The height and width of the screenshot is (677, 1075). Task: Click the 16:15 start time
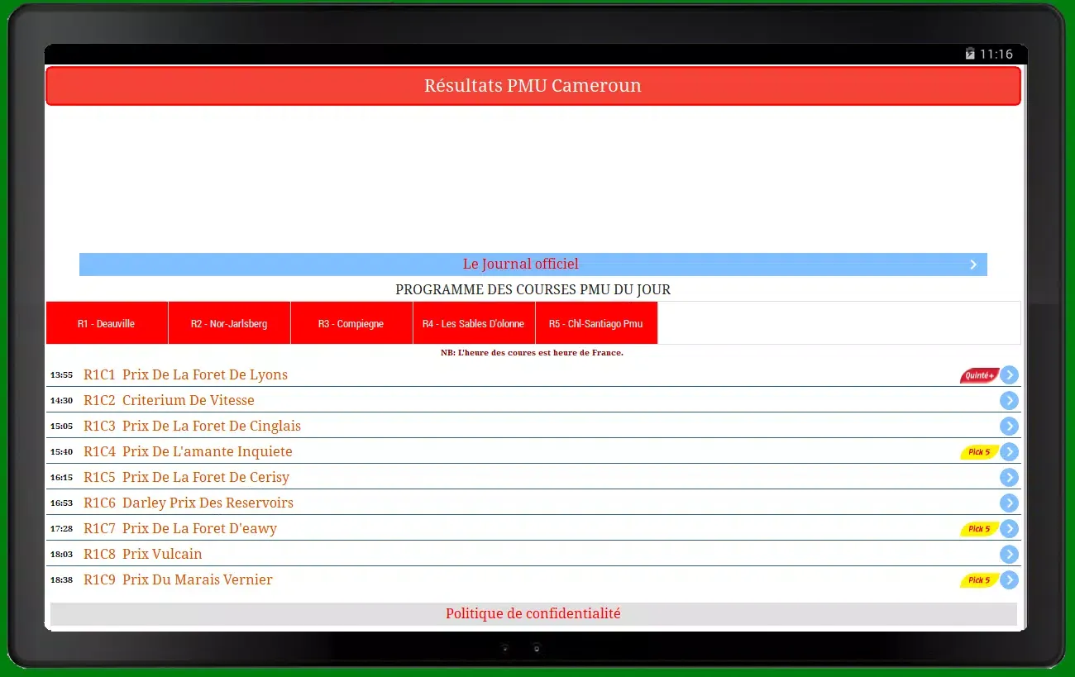tap(61, 478)
